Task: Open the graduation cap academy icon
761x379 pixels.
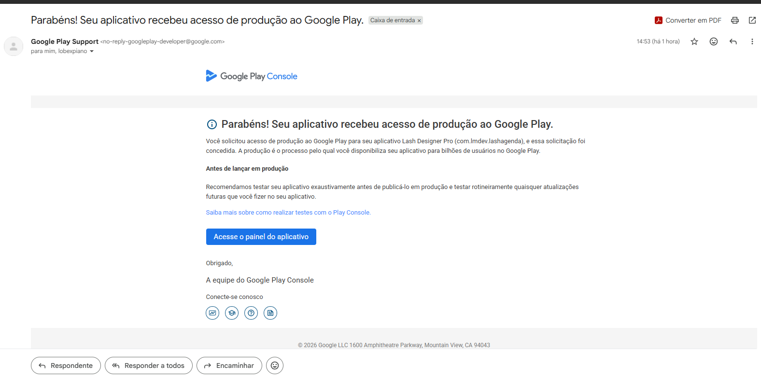Action: point(232,313)
